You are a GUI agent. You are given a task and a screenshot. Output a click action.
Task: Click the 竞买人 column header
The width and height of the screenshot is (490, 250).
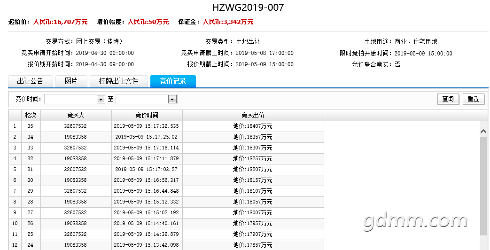click(x=76, y=115)
